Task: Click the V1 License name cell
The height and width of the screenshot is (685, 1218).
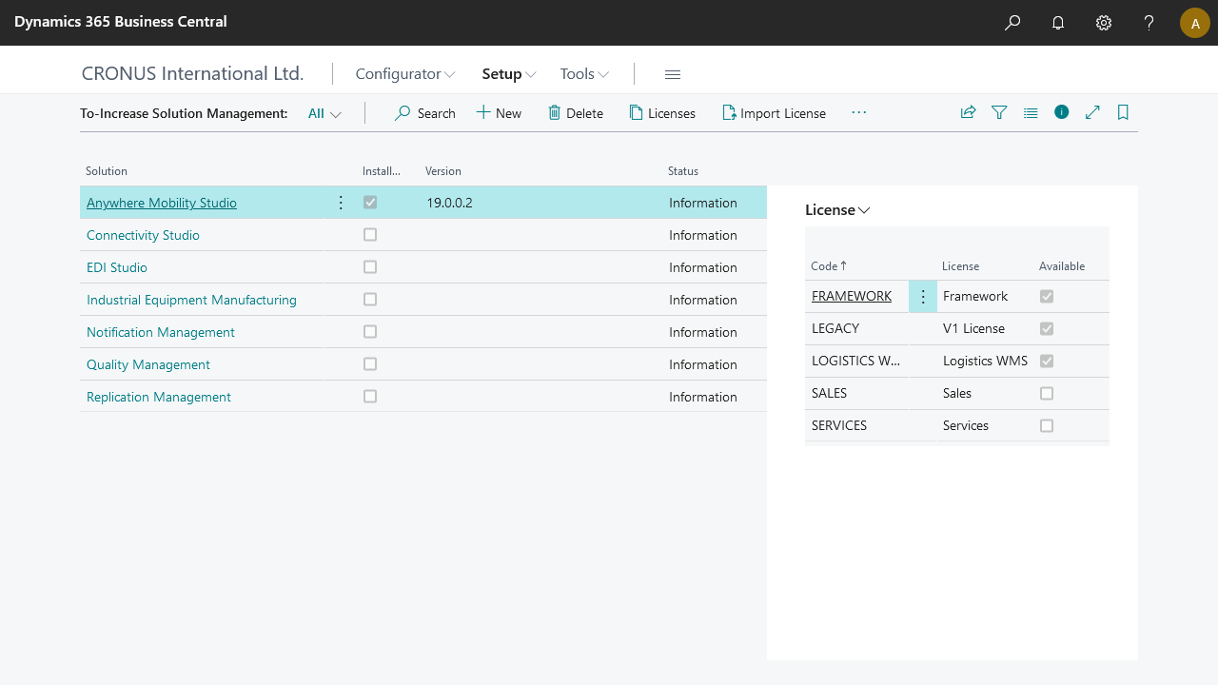Action: (x=973, y=328)
